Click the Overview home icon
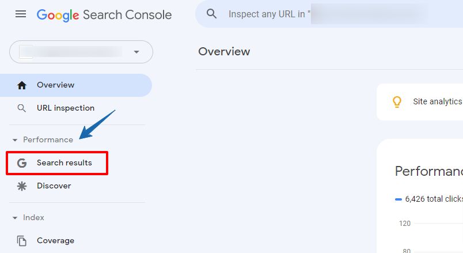The image size is (463, 253). click(x=21, y=85)
